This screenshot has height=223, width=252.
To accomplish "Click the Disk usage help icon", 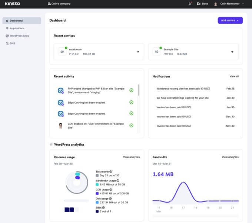I will pos(110,199).
